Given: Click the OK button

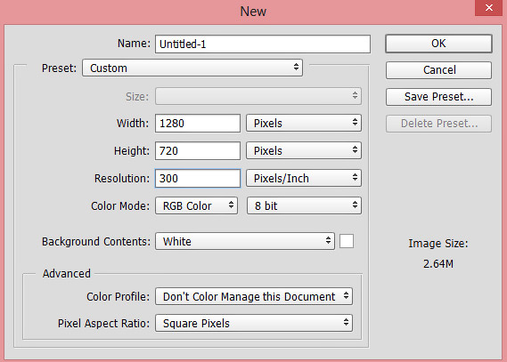Looking at the screenshot, I should coord(438,44).
